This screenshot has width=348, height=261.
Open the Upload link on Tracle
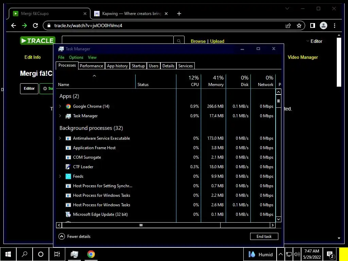(217, 41)
